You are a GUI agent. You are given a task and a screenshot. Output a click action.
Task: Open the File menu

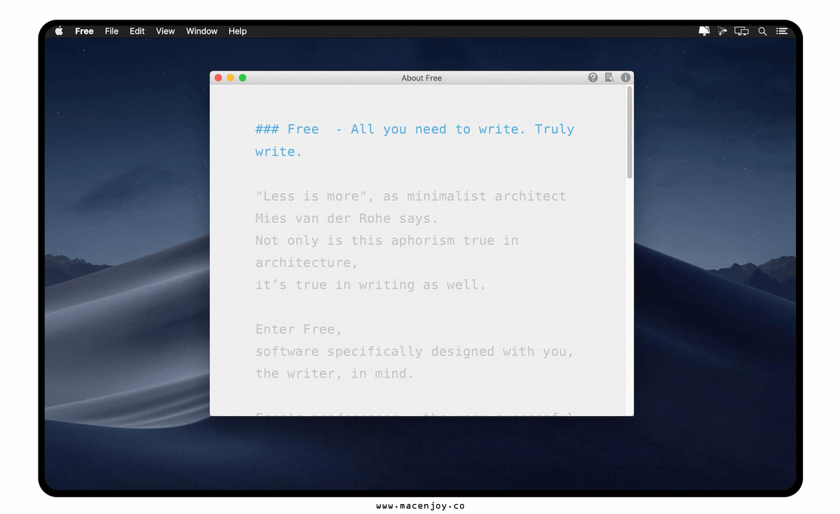(111, 31)
